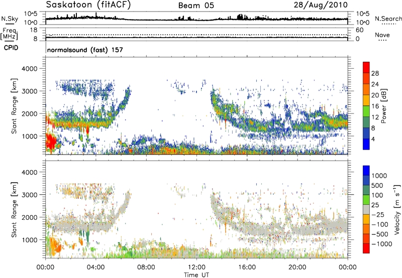
Task: Click the light green segment of Power colorbar
Action: (366, 111)
